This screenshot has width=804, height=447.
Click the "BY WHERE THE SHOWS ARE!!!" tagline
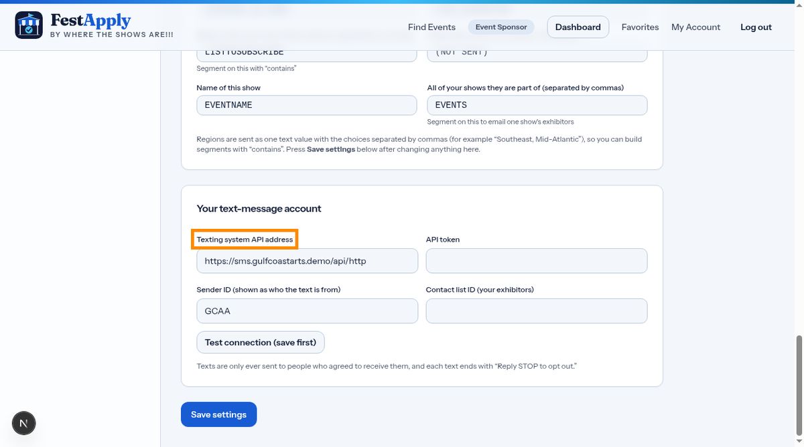(x=112, y=34)
